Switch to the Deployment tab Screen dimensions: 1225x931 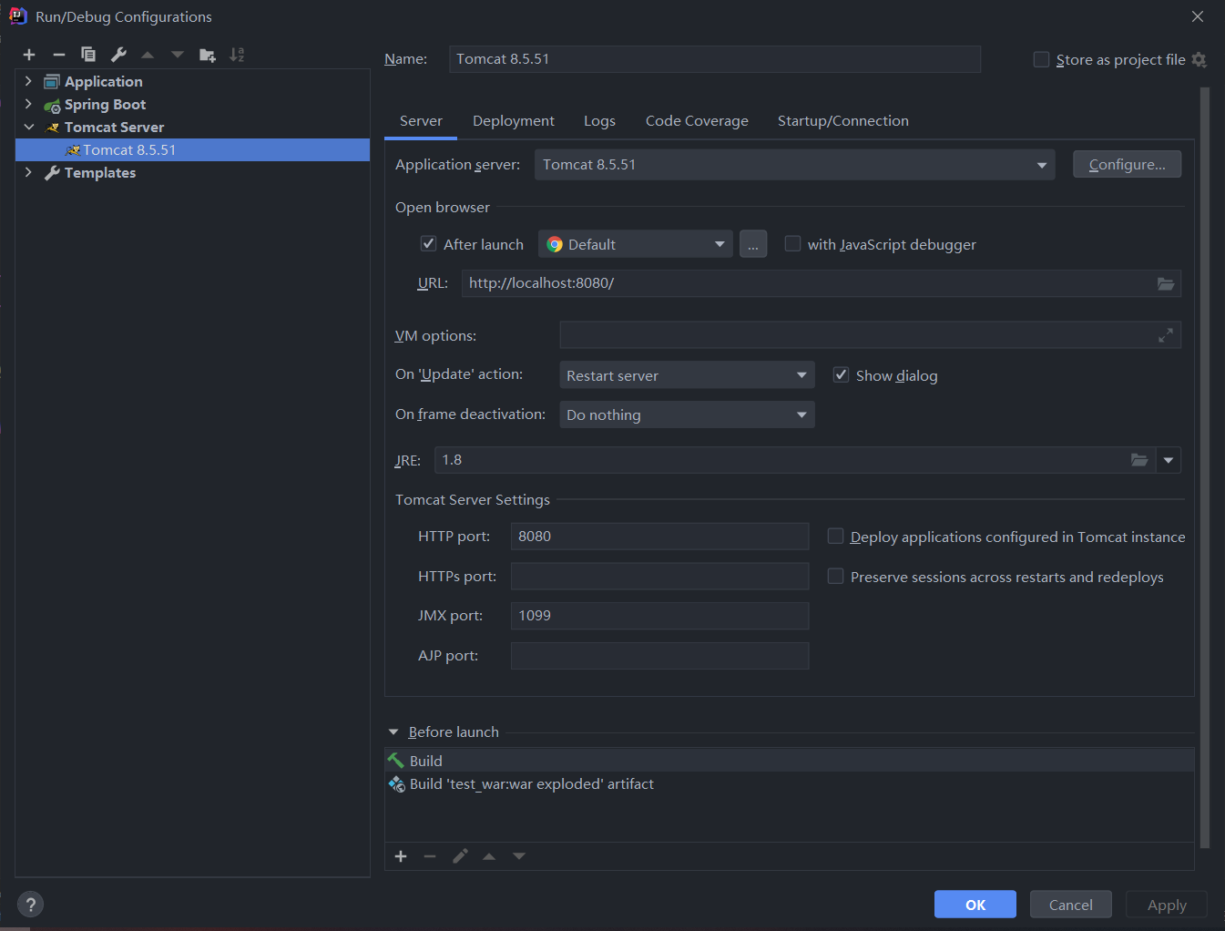[x=514, y=121]
